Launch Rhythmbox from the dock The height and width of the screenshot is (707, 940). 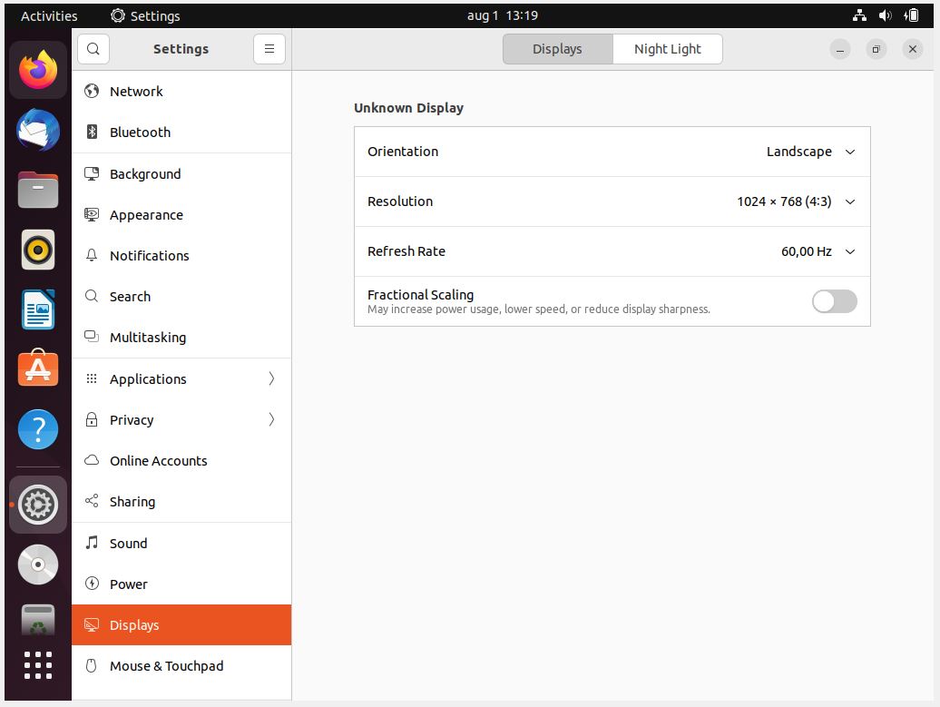(x=38, y=250)
